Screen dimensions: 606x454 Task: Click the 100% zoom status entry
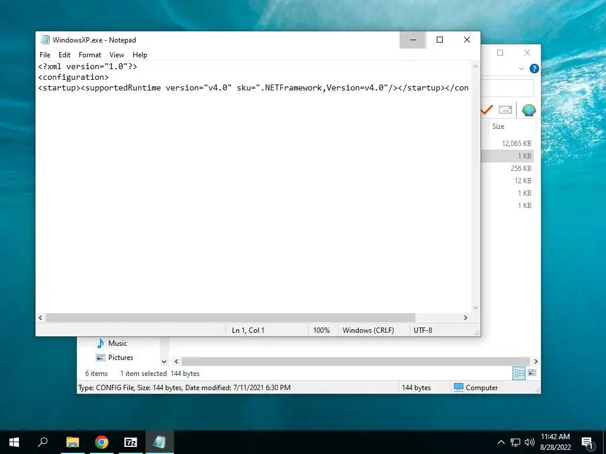(x=321, y=330)
